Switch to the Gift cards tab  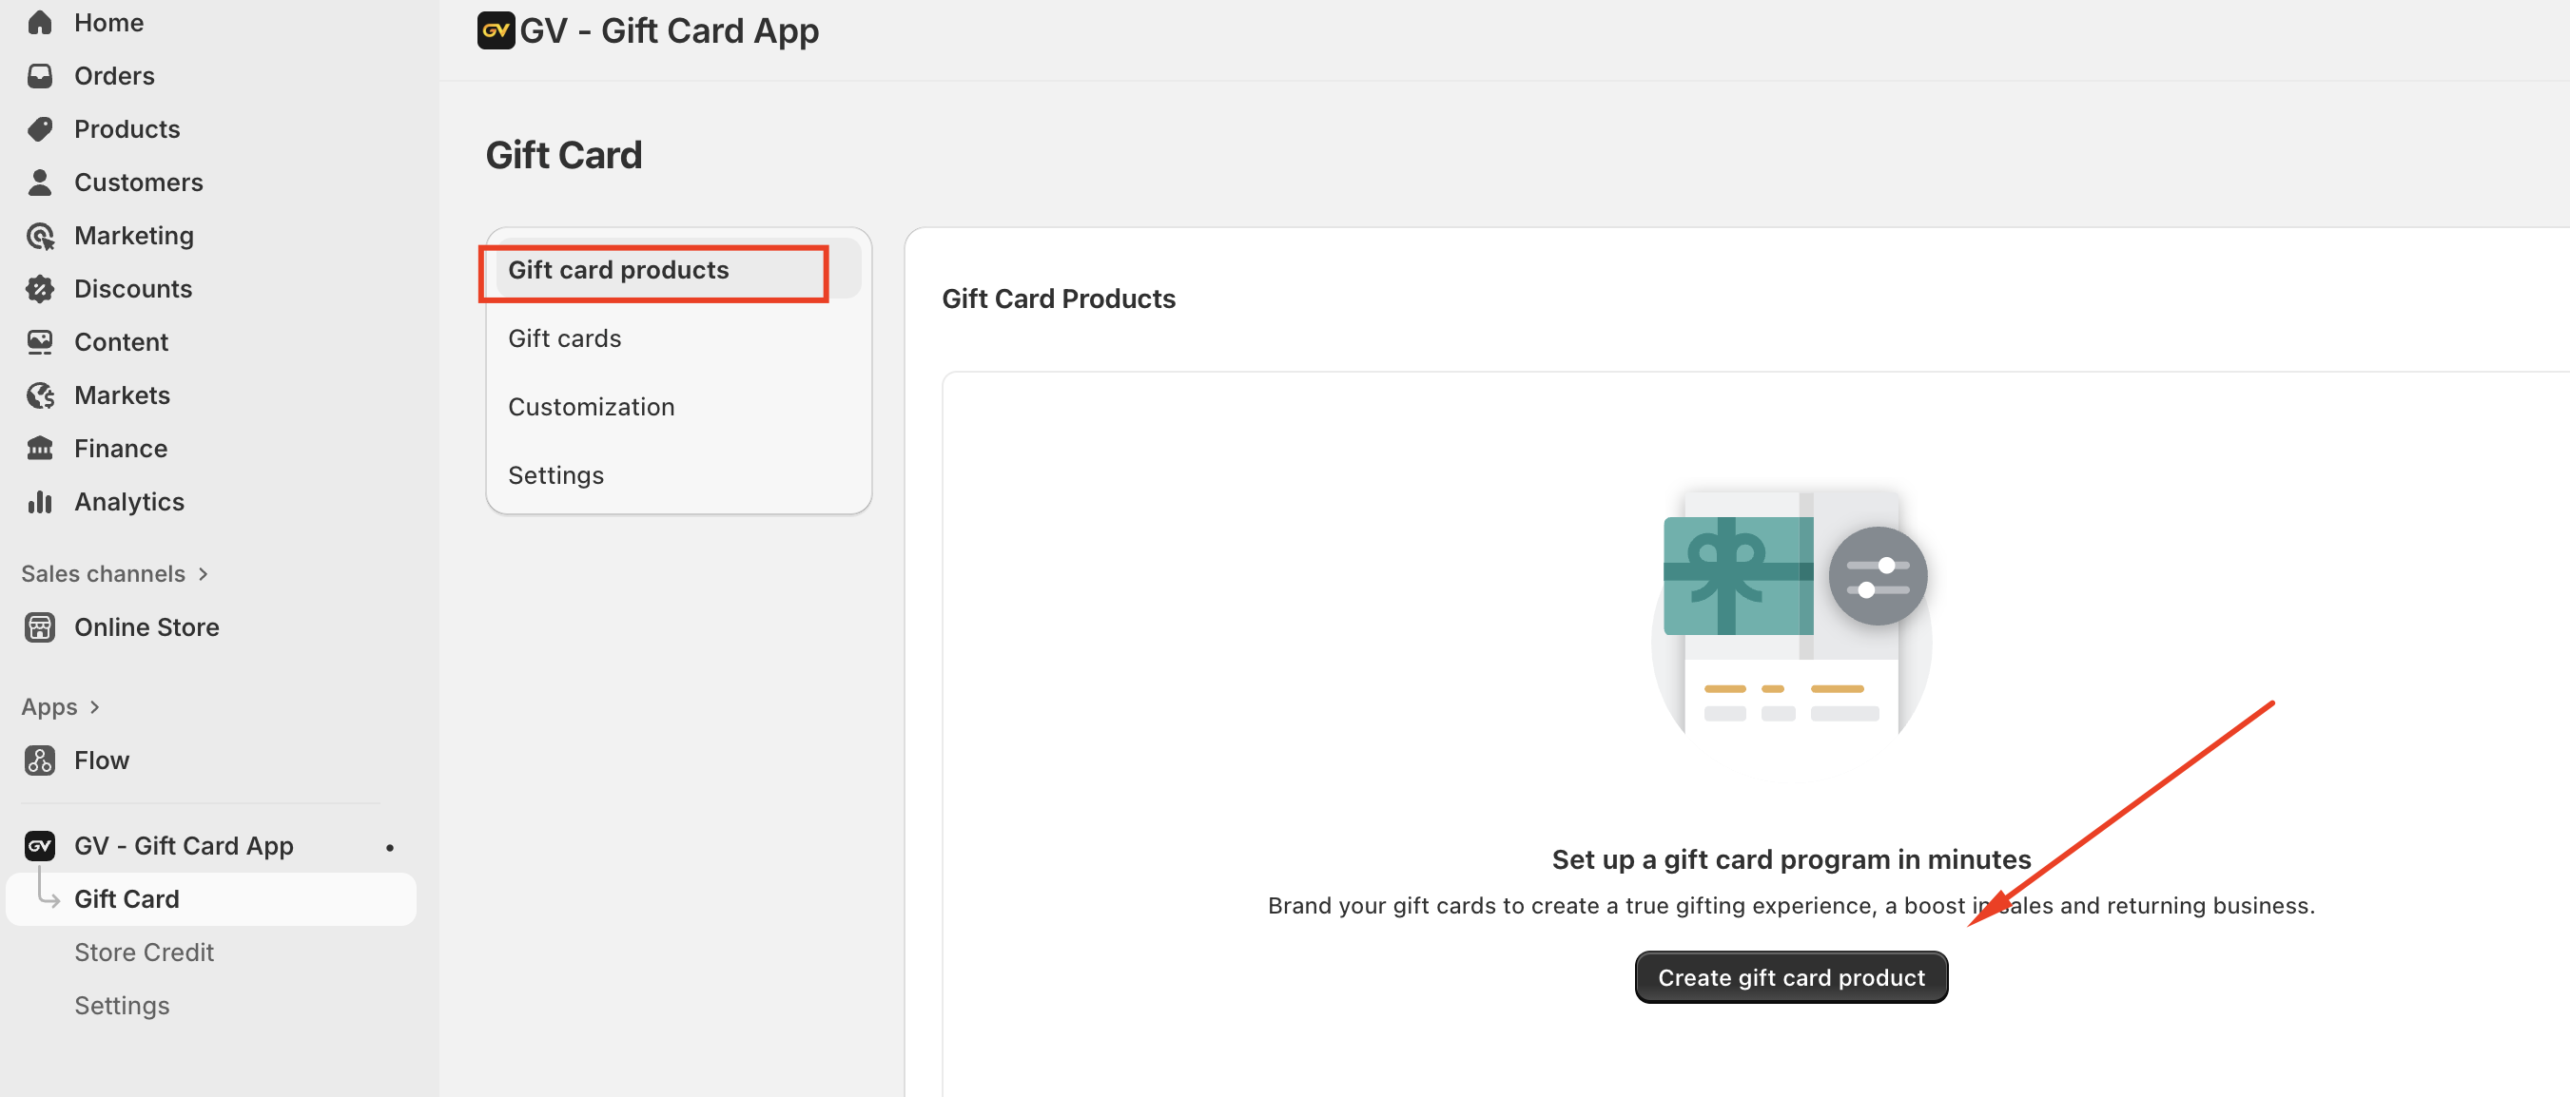[564, 338]
